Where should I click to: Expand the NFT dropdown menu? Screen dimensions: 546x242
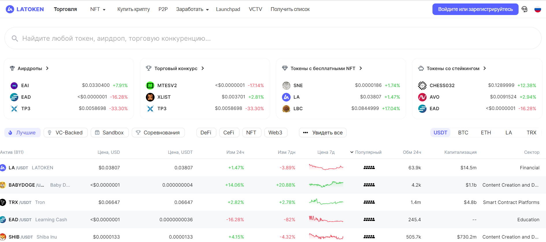tap(98, 9)
